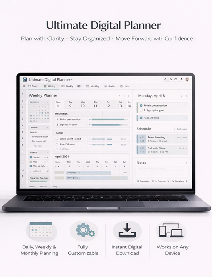Click the stack icon left of Caaly tab
This screenshot has width=212, height=277.
click(24, 86)
